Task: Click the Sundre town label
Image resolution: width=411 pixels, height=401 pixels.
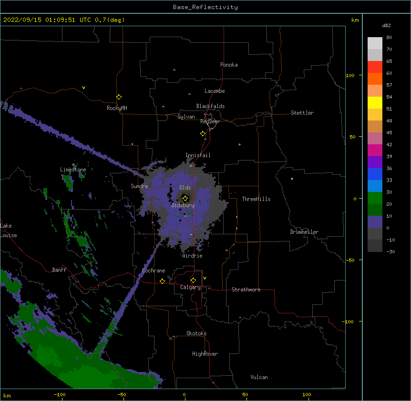Action: point(139,186)
